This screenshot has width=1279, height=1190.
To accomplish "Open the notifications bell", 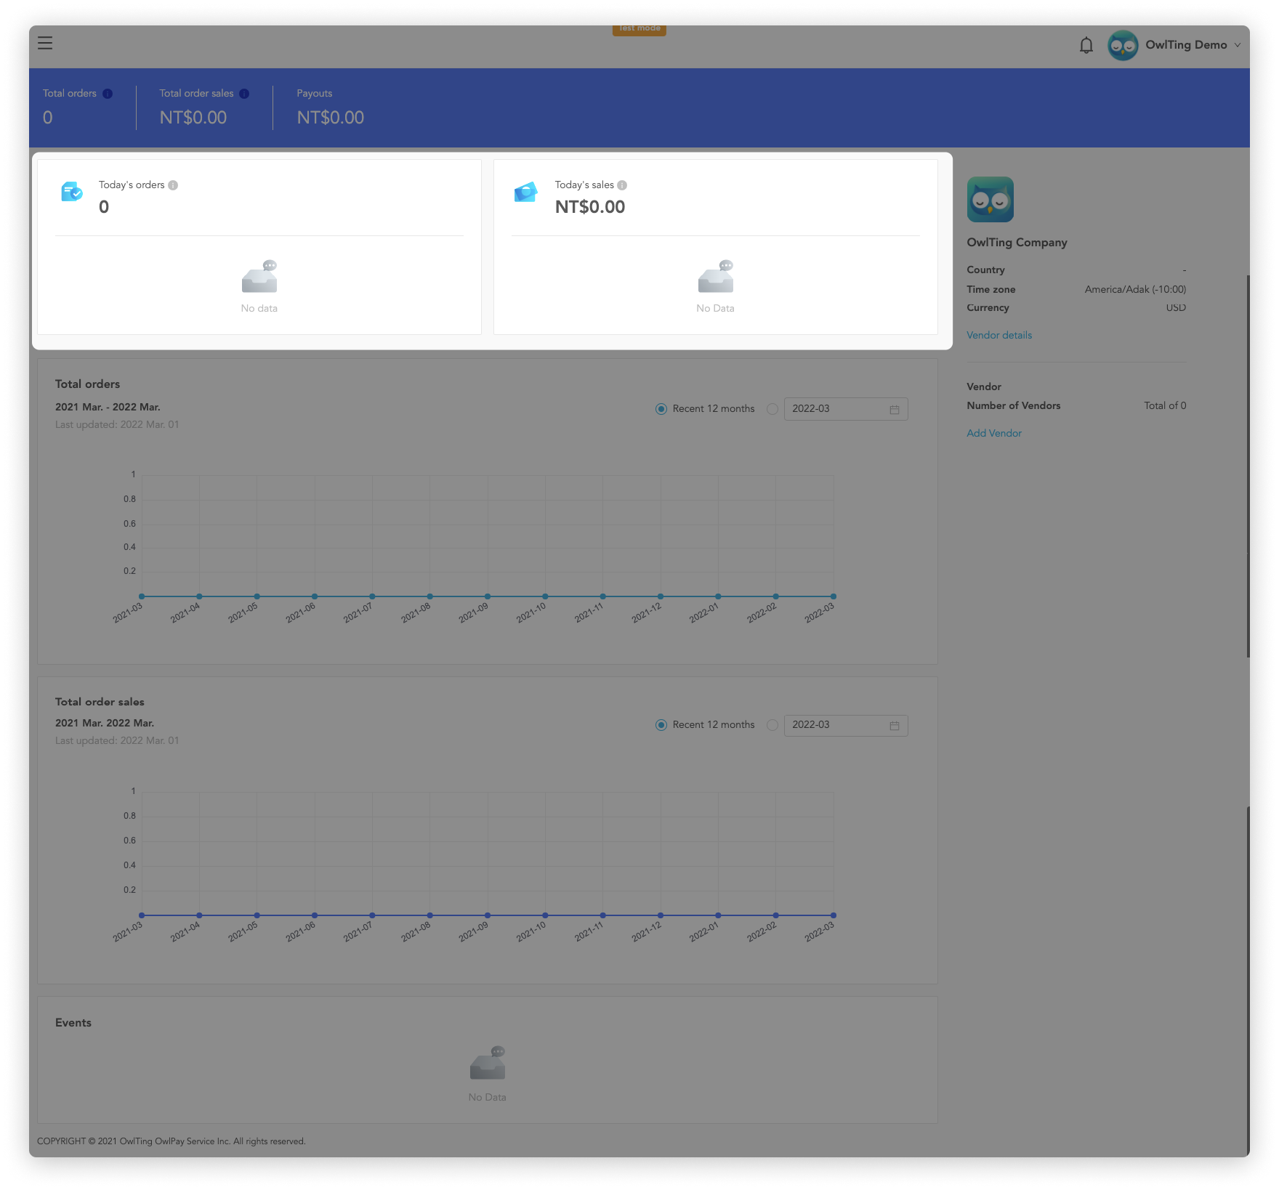I will click(1086, 45).
